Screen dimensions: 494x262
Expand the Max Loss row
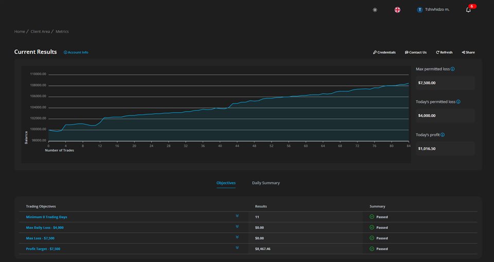point(237,237)
